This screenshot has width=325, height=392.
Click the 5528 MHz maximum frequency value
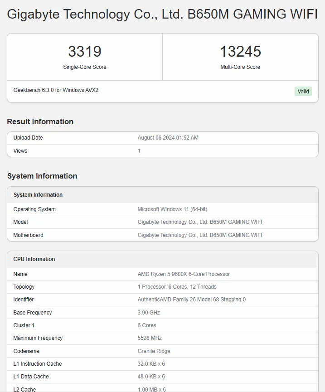(150, 338)
